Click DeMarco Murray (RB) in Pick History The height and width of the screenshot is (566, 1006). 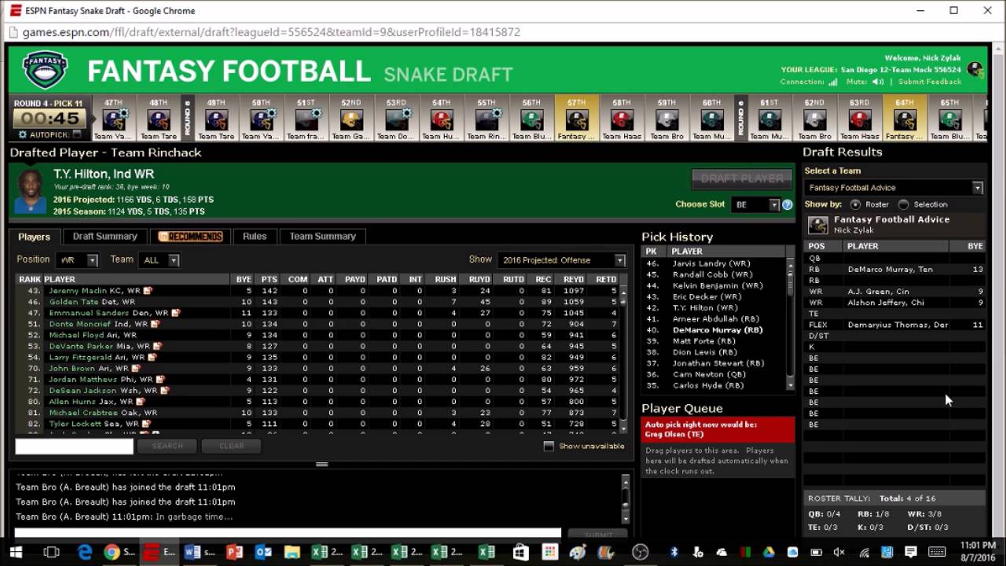(x=718, y=330)
